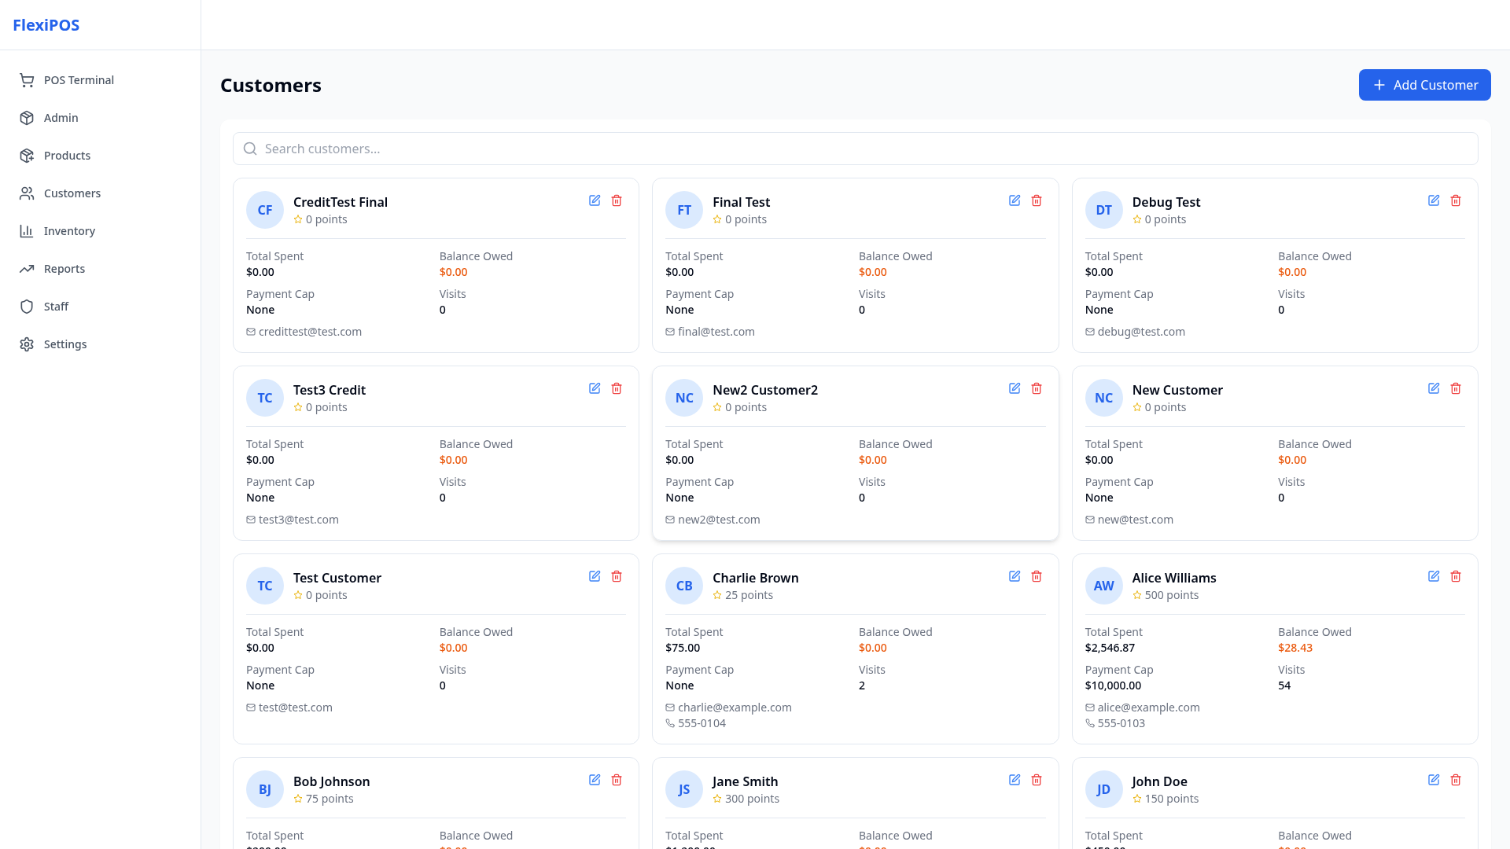Image resolution: width=1510 pixels, height=849 pixels.
Task: Open the Reports section
Action: 64,269
